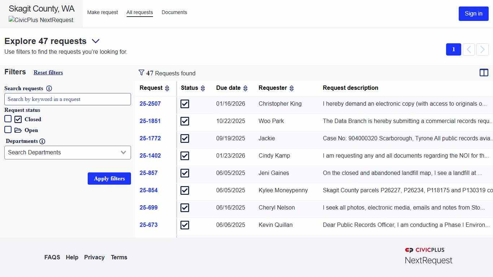This screenshot has height=277, width=493.
Task: Open the Search Departments dropdown
Action: pyautogui.click(x=67, y=153)
